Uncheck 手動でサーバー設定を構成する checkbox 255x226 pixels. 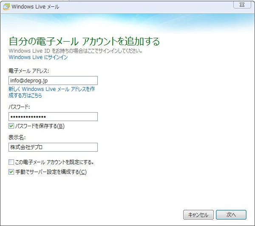pyautogui.click(x=11, y=172)
